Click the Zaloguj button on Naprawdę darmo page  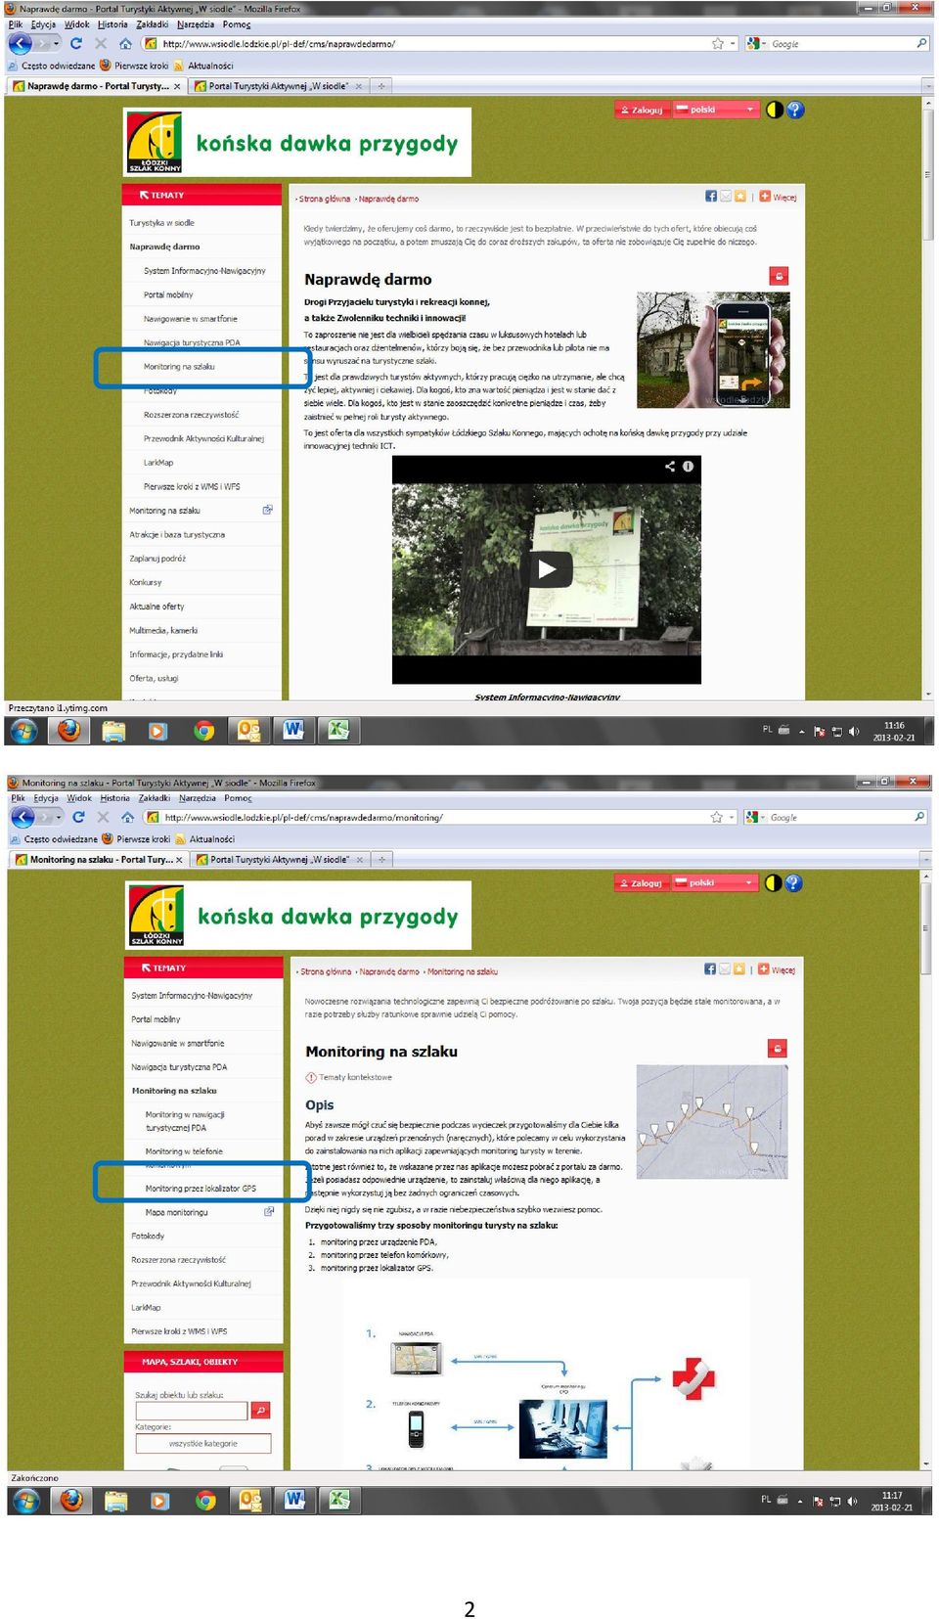click(x=641, y=110)
